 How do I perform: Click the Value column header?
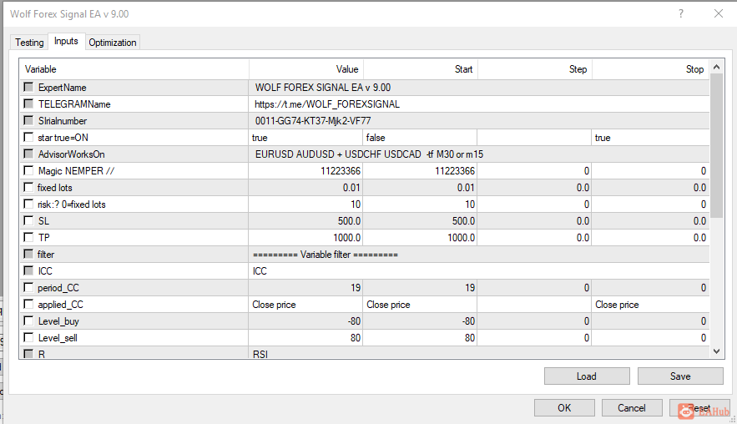pyautogui.click(x=306, y=69)
